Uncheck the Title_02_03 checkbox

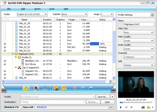tap(5, 51)
